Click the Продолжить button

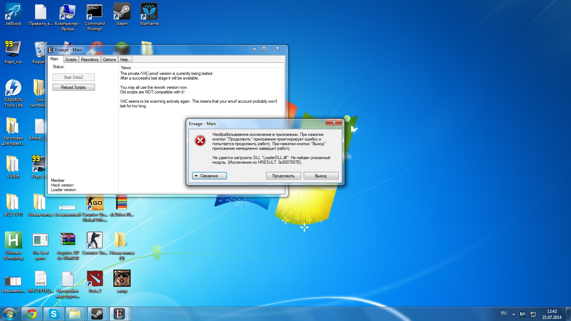click(283, 176)
